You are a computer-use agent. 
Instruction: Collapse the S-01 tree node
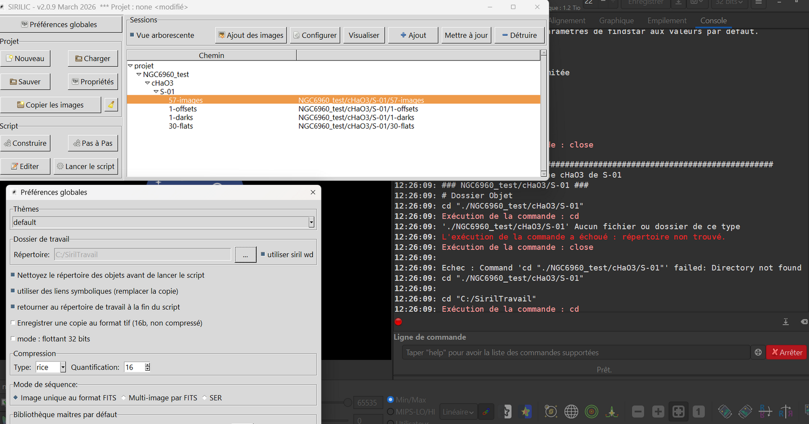(156, 92)
